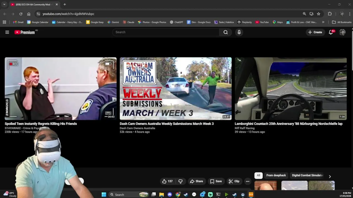This screenshot has width=353, height=198.
Task: Play the Lamborghini cockpit lap thumbnail
Action: 291,89
